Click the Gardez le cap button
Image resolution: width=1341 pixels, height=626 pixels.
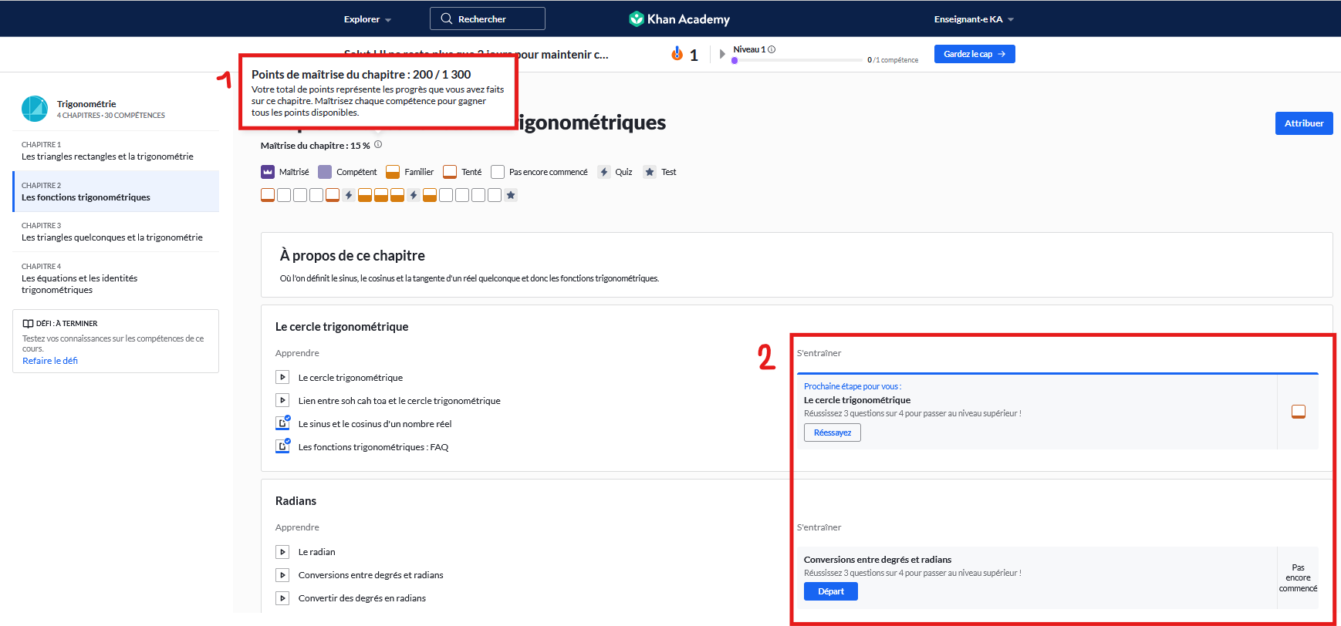975,54
